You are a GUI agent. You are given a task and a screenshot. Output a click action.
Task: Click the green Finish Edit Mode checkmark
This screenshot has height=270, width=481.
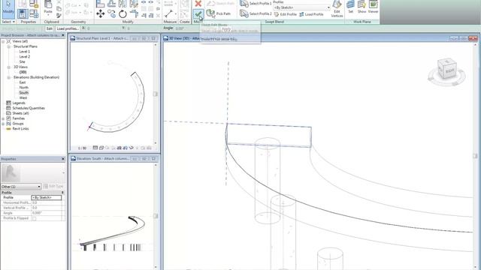tap(198, 14)
